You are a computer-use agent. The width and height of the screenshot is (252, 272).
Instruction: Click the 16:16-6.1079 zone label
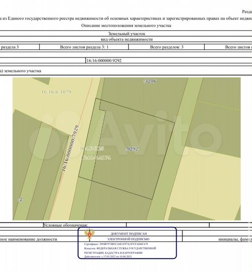[56, 92]
